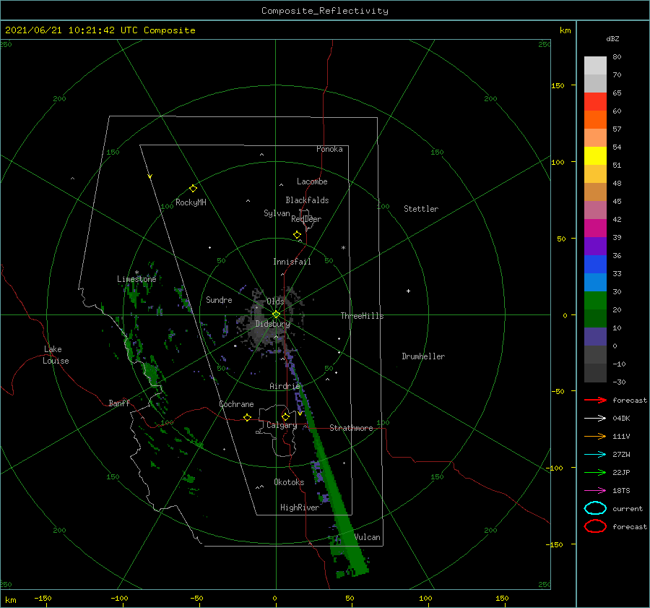Click the orange 111V arrow icon
The image size is (650, 608).
(x=595, y=436)
